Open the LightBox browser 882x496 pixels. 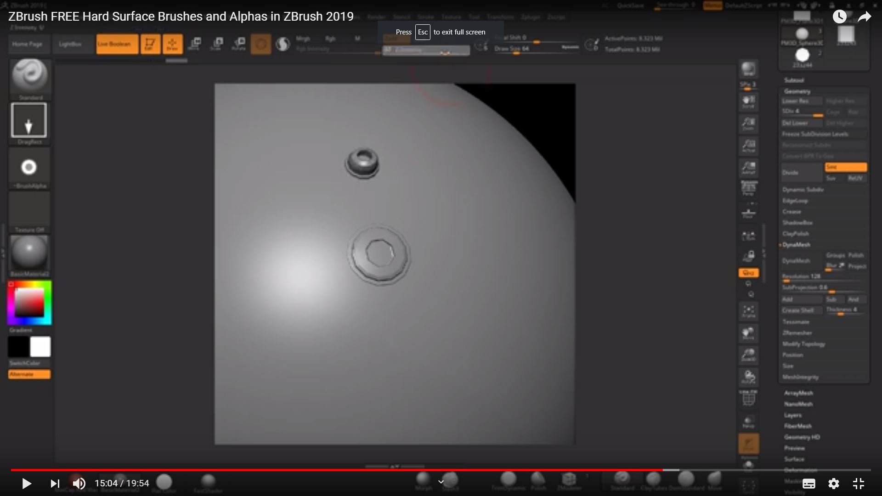(x=70, y=44)
